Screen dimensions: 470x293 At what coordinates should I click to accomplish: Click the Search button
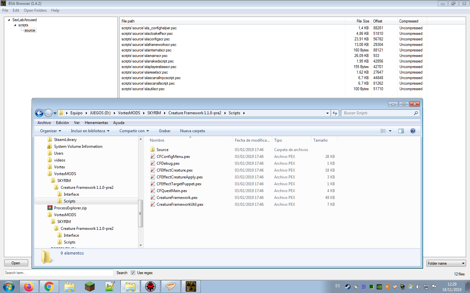tap(122, 273)
